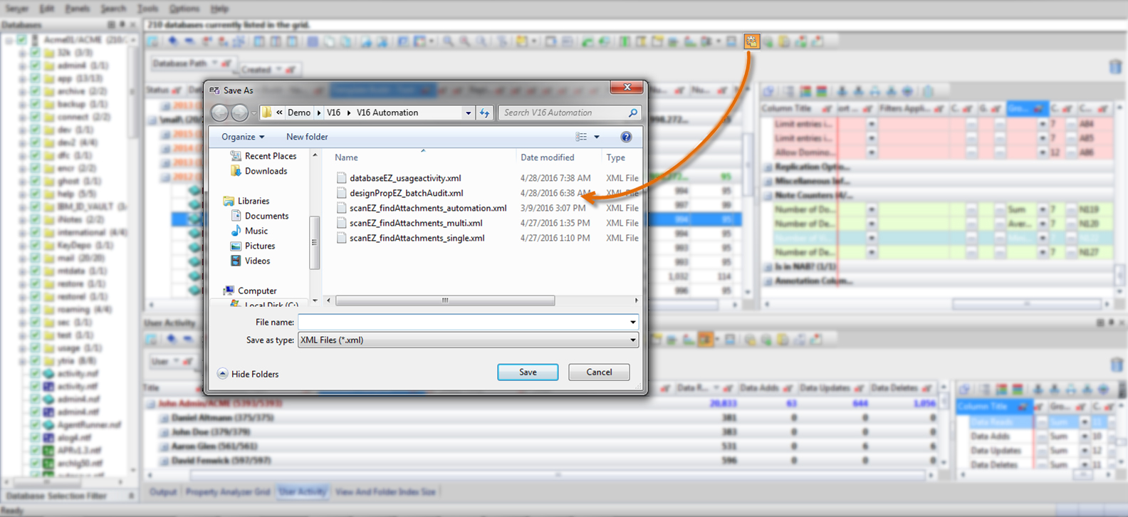This screenshot has height=517, width=1128.
Task: Click the horizontal scrollbar in file list
Action: 444,301
